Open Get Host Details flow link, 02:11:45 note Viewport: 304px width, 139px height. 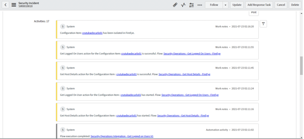pyautogui.click(x=184, y=74)
